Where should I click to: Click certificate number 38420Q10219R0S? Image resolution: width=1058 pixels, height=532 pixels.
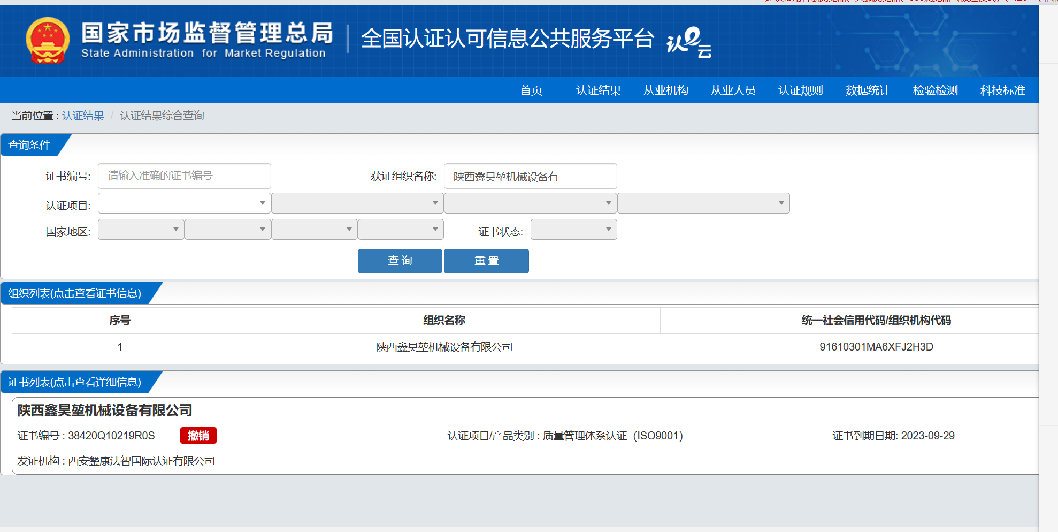pos(111,436)
